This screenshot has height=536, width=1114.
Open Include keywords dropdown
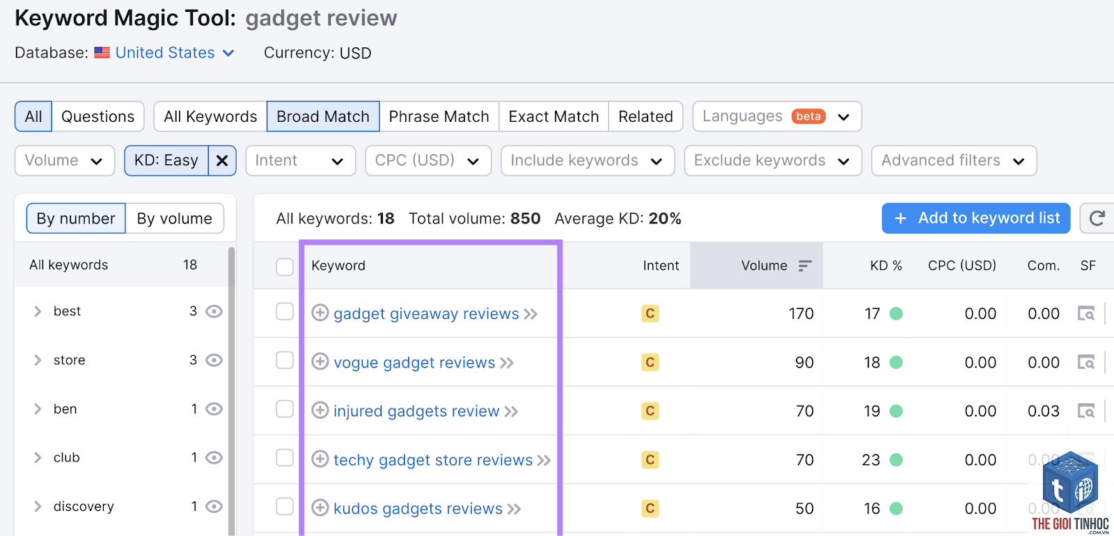tap(588, 161)
